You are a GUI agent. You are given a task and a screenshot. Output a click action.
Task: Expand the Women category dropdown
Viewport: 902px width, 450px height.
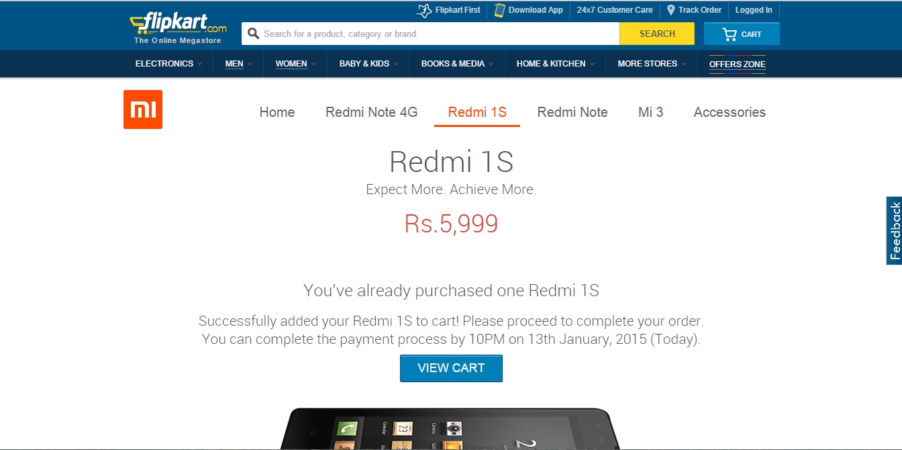point(296,64)
